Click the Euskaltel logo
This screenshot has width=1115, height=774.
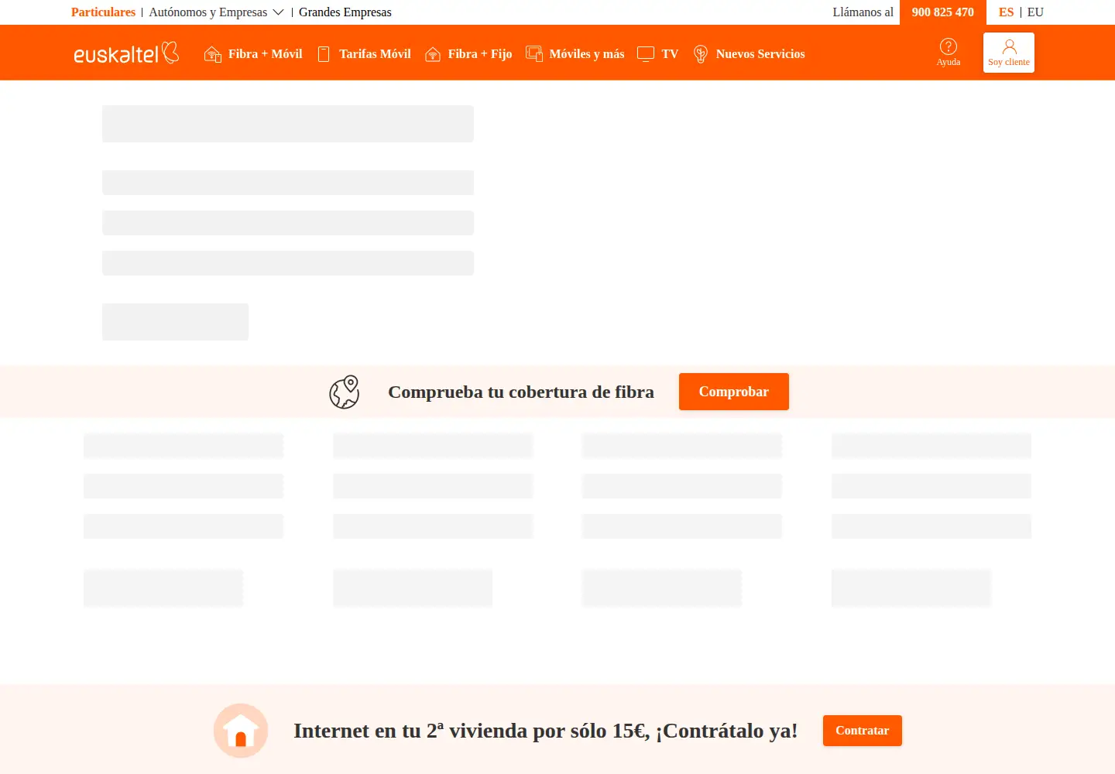[x=126, y=53]
